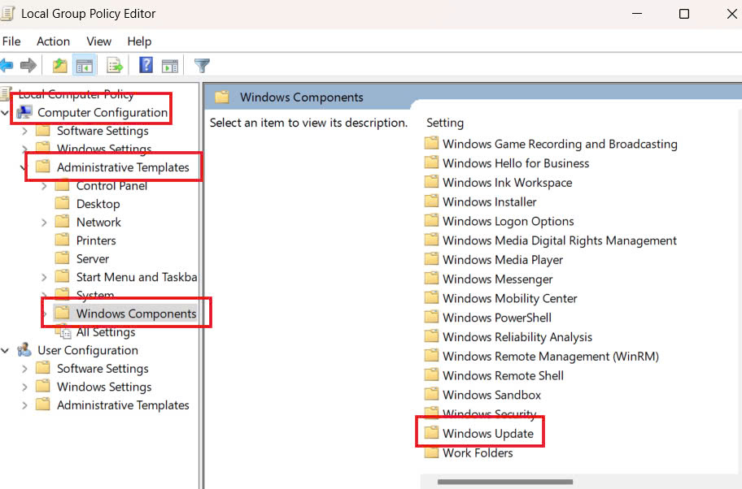Toggle the Show/Hide Action Pane icon
Screen dimensions: 742x489
tap(170, 66)
